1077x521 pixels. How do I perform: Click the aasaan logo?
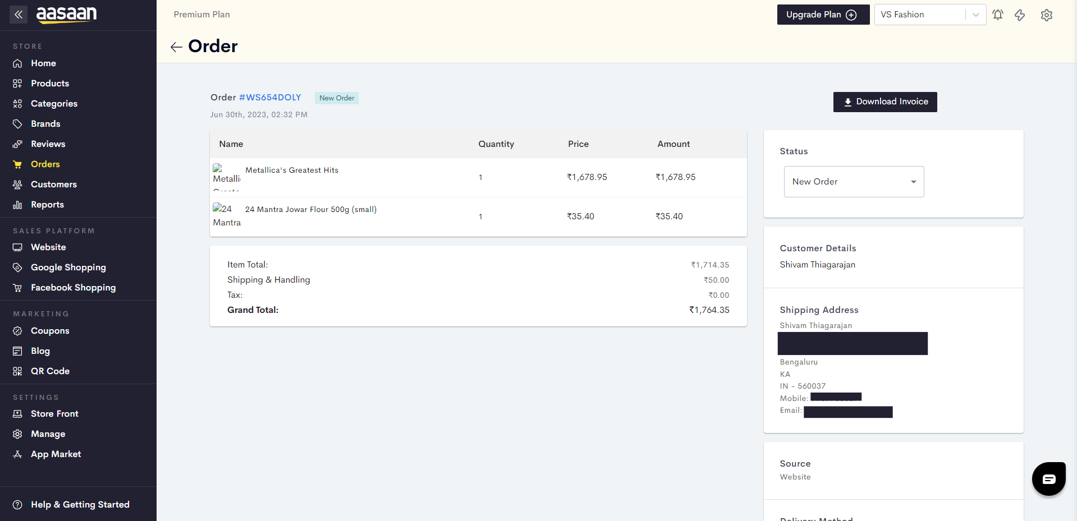tap(67, 15)
